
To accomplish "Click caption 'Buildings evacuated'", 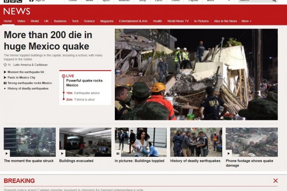I will (77, 161).
